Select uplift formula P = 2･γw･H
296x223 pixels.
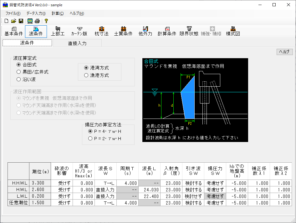click(105, 139)
